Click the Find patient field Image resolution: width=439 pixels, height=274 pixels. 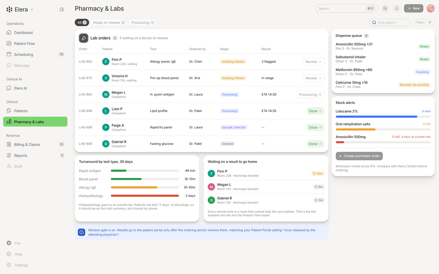[390, 23]
